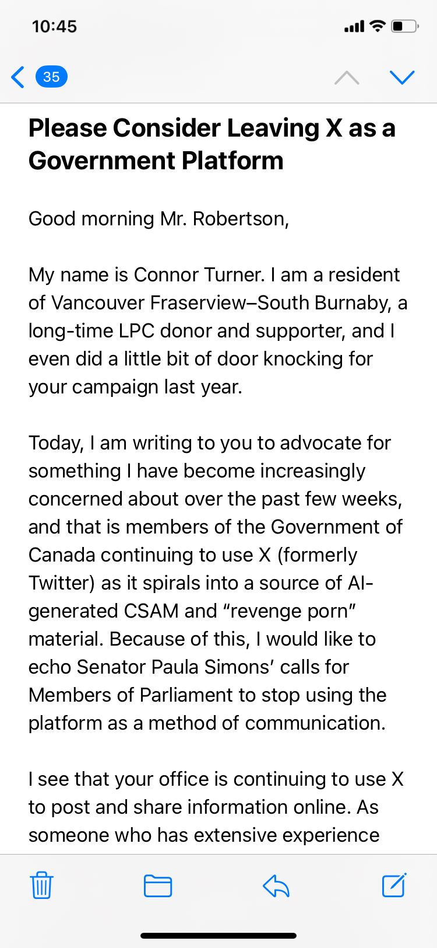Tap the cellular signal bars icon
This screenshot has height=948, width=437.
pyautogui.click(x=354, y=26)
